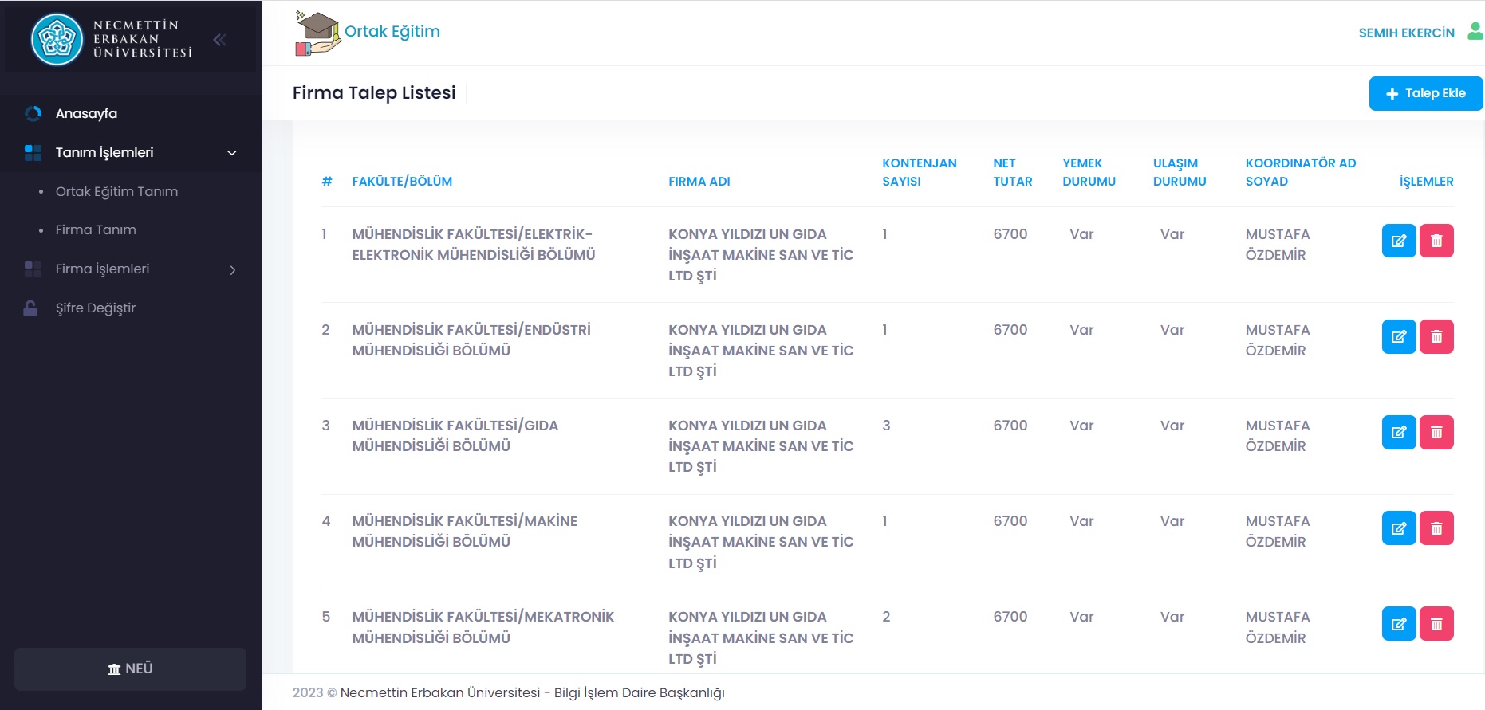This screenshot has height=710, width=1485.
Task: Edit the Mekatronik Mühendisliği request row
Action: 1398,623
